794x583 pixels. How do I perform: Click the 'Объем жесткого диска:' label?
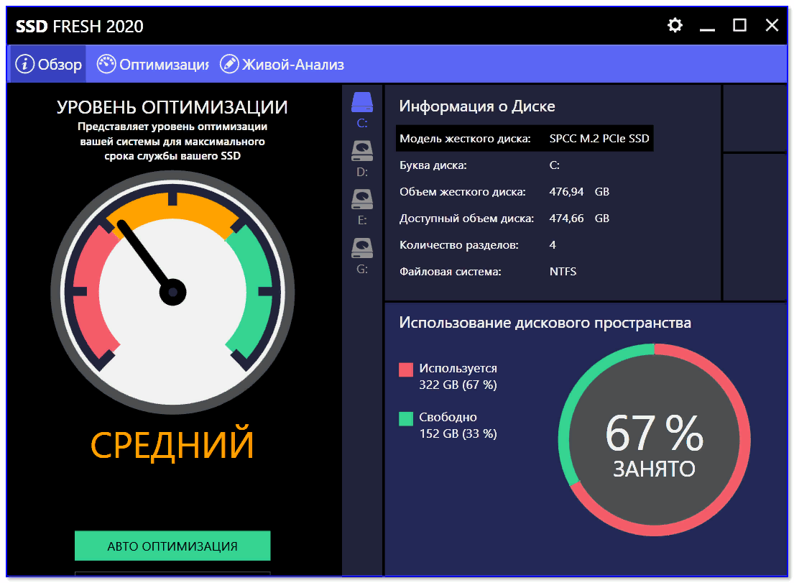(x=462, y=191)
